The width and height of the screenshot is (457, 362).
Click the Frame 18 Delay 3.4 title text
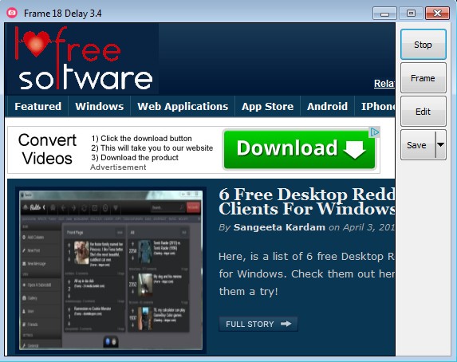(x=63, y=14)
